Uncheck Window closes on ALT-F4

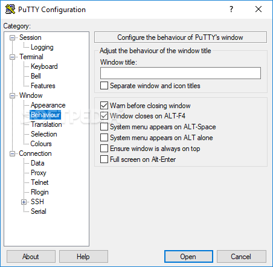104,116
